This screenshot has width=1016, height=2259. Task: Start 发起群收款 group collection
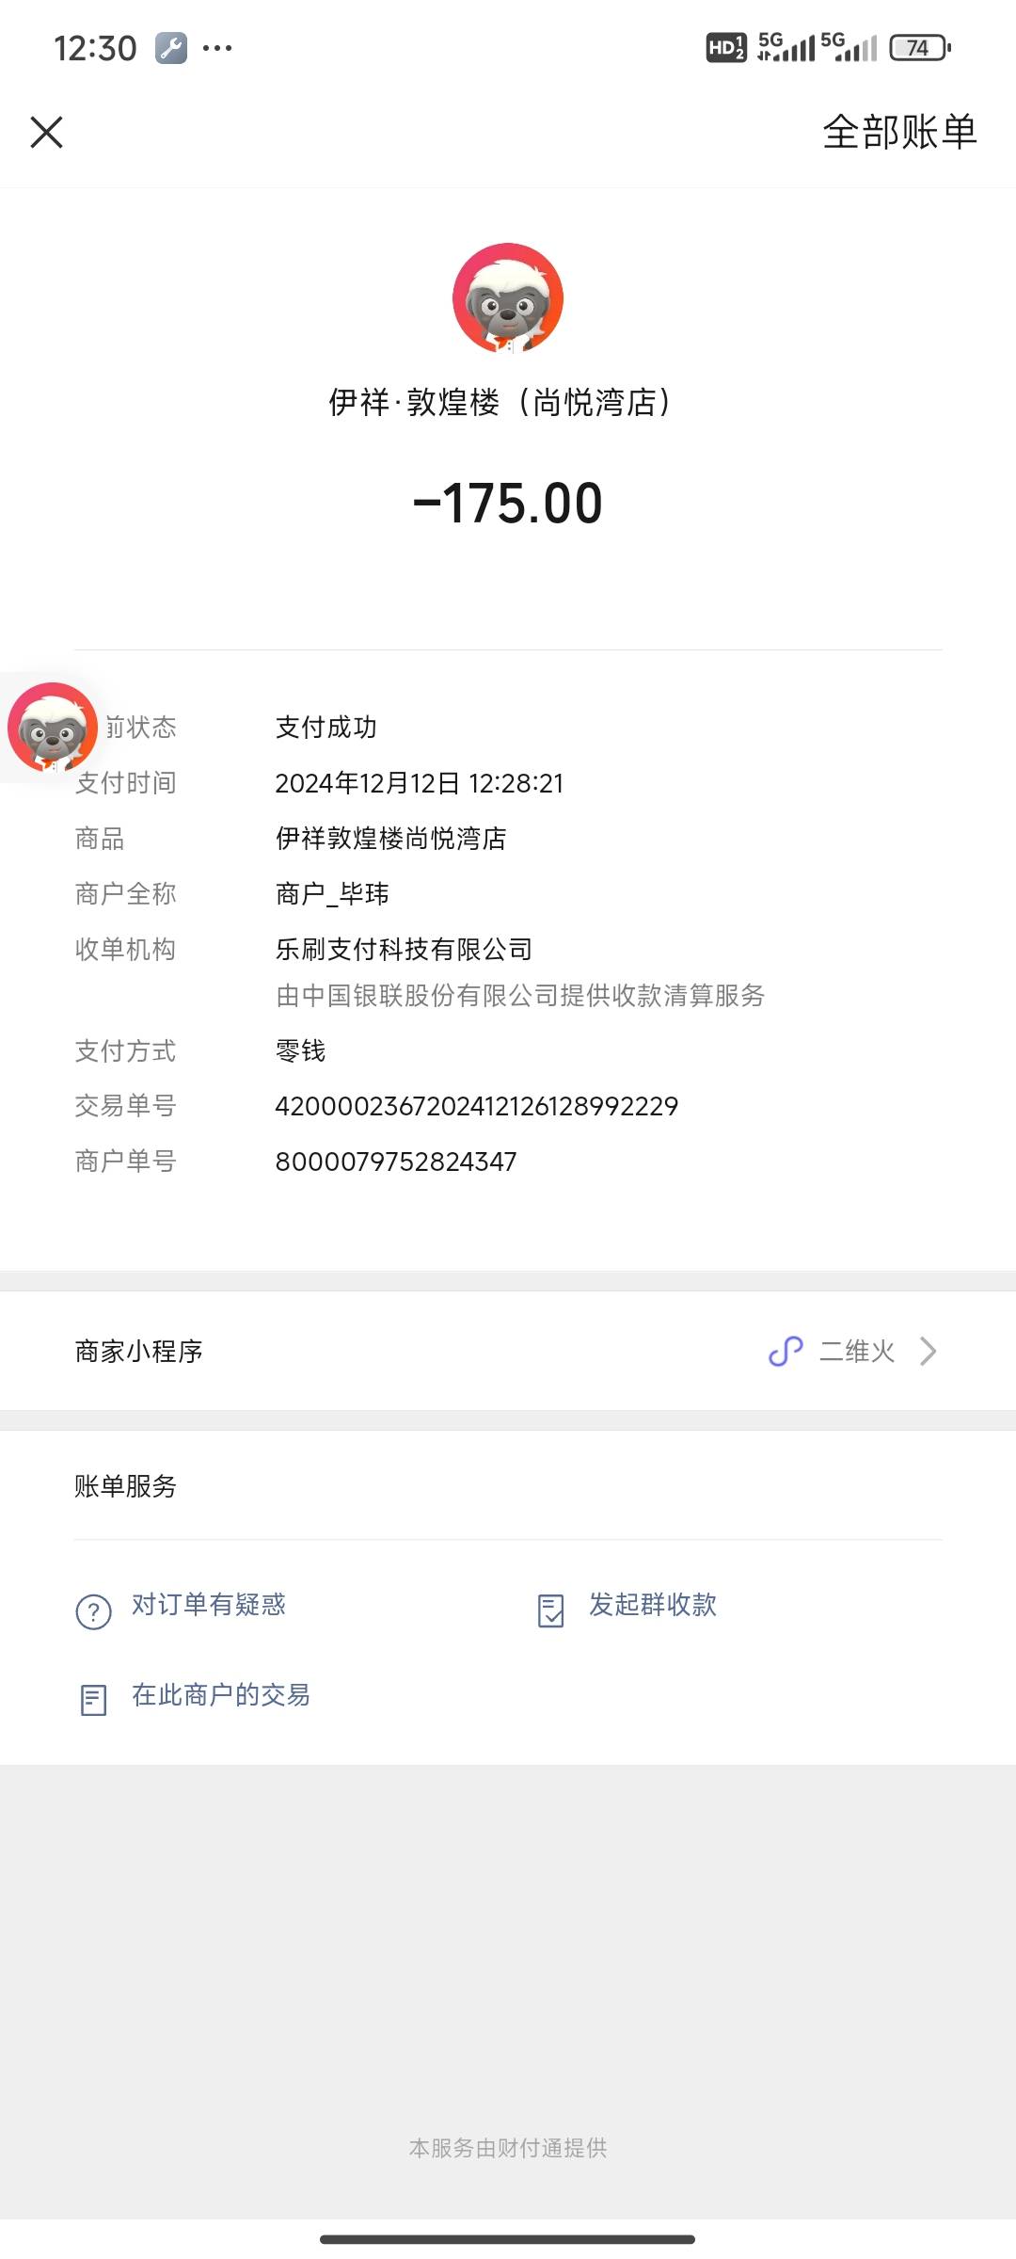653,1605
